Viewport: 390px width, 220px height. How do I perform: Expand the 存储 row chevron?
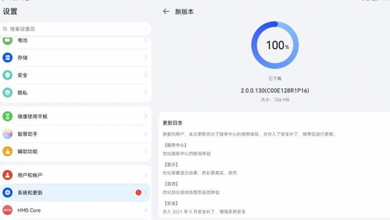(146, 57)
